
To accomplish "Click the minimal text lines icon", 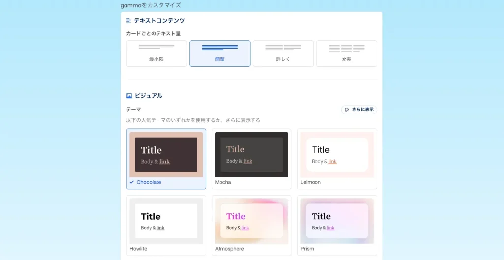I will [x=157, y=47].
